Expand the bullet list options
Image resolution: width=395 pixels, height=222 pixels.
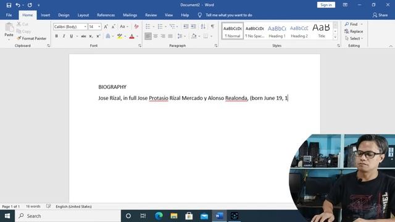(x=154, y=27)
